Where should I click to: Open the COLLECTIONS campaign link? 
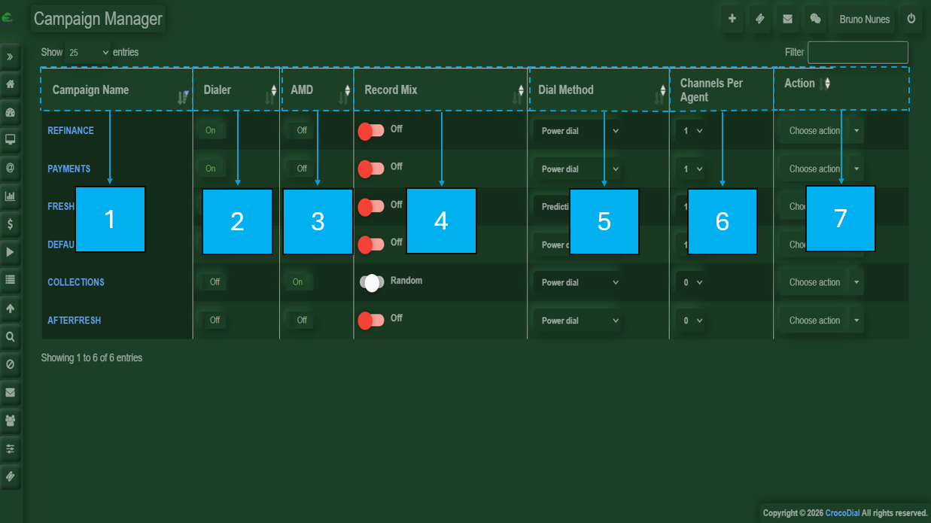tap(76, 282)
